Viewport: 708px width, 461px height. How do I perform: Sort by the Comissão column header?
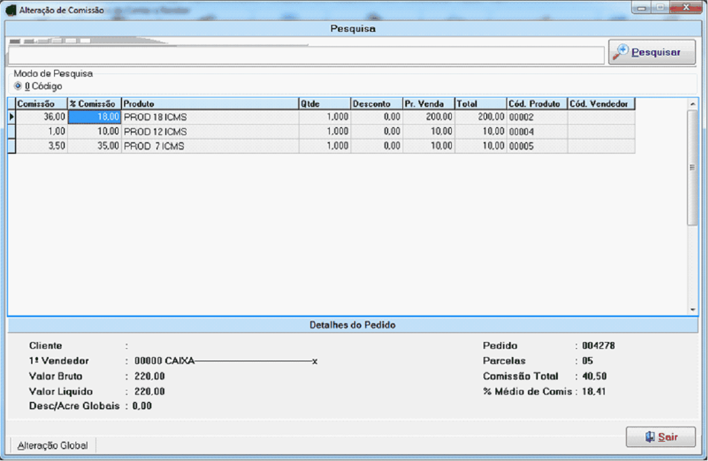pos(41,104)
